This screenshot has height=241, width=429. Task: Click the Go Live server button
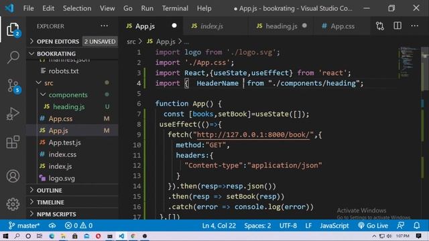[x=373, y=226]
